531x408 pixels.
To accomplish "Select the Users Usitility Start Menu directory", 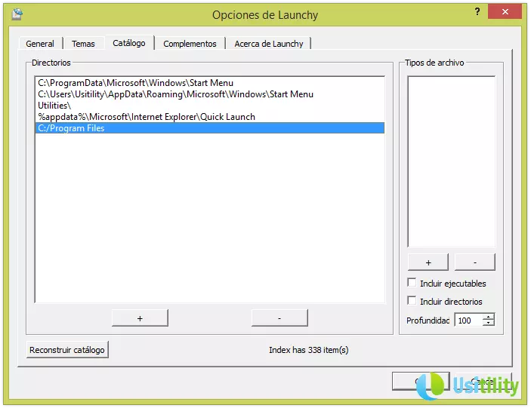I will [175, 94].
